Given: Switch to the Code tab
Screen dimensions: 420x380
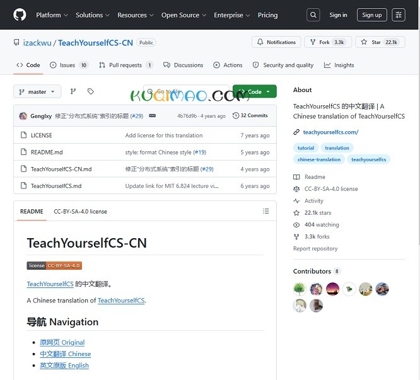Looking at the screenshot, I should [28, 65].
